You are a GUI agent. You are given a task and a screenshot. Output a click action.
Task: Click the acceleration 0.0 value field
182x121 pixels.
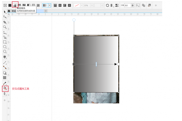(128, 5)
